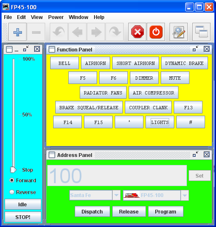Click the red emergency stop X icon

coord(137,32)
